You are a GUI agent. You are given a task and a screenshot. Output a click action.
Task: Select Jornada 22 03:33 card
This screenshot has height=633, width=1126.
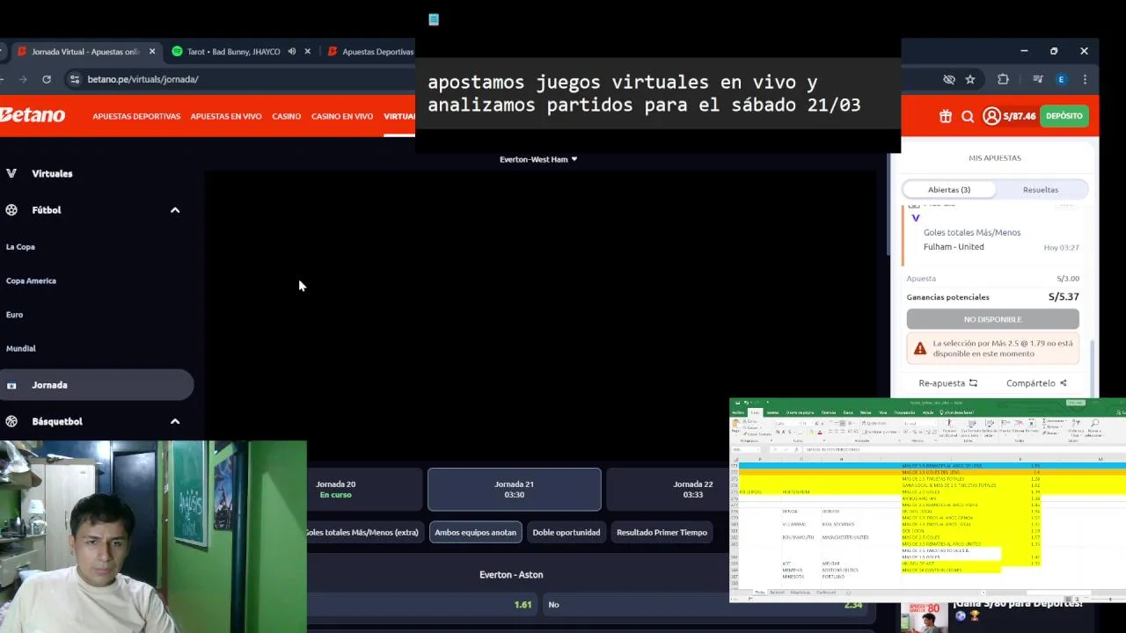click(x=669, y=490)
